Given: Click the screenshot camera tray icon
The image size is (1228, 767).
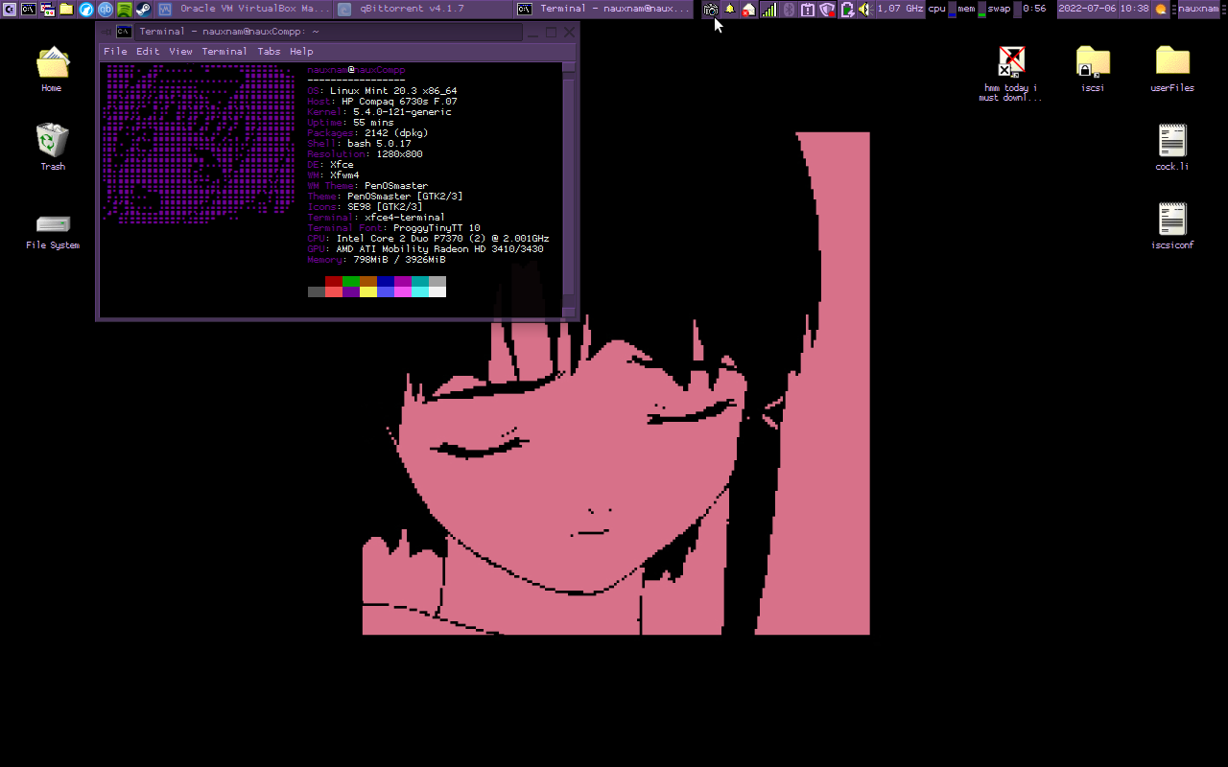Looking at the screenshot, I should [711, 9].
